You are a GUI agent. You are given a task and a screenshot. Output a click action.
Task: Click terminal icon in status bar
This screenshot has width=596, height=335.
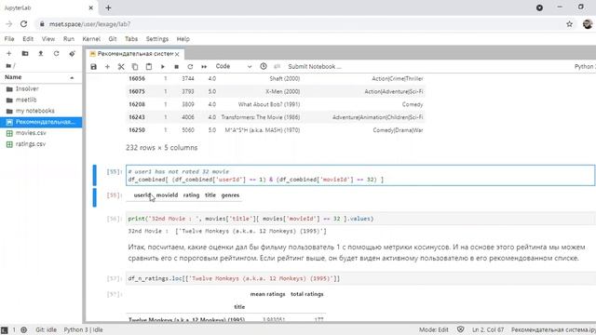[x=4, y=329]
